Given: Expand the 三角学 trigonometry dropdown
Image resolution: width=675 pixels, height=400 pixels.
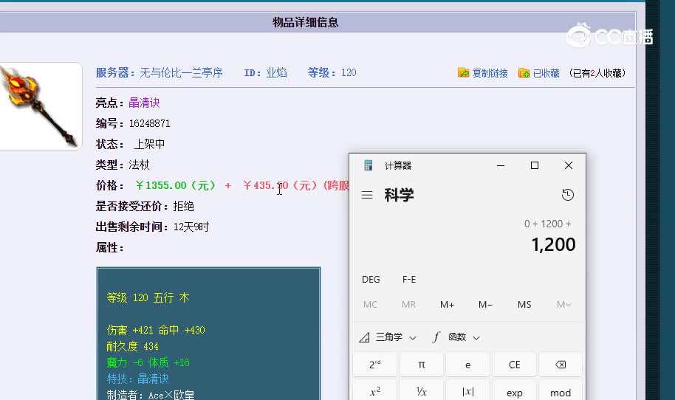Looking at the screenshot, I should (x=388, y=337).
